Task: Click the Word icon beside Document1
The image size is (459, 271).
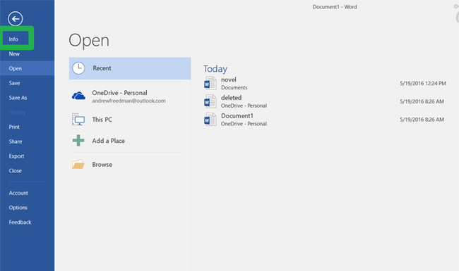Action: click(210, 120)
